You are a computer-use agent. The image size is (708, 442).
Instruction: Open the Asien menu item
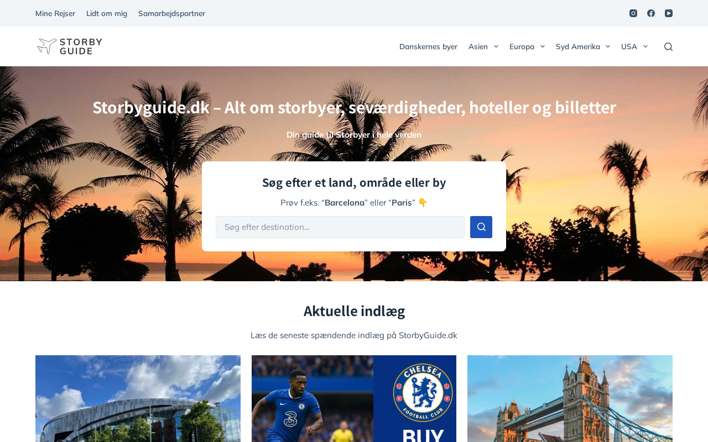pyautogui.click(x=478, y=46)
